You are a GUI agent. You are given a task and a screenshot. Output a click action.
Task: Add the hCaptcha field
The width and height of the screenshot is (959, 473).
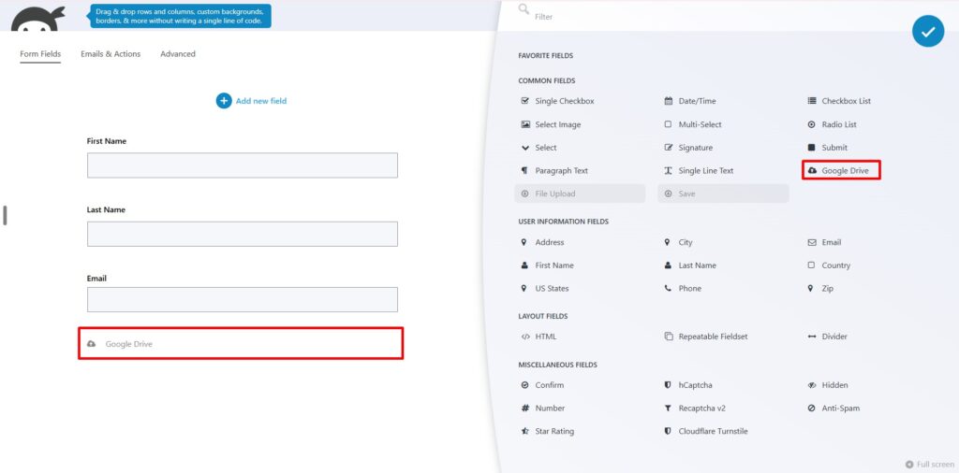pos(688,385)
